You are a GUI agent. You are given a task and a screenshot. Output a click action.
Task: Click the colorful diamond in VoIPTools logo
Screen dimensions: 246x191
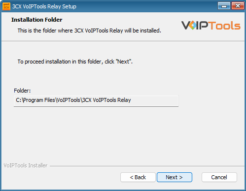(x=193, y=26)
